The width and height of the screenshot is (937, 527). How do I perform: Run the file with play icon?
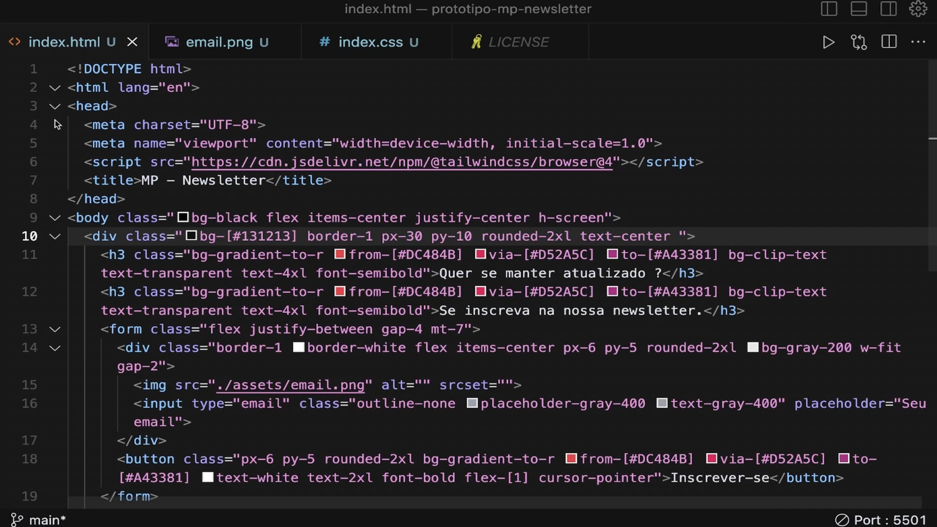coord(828,42)
